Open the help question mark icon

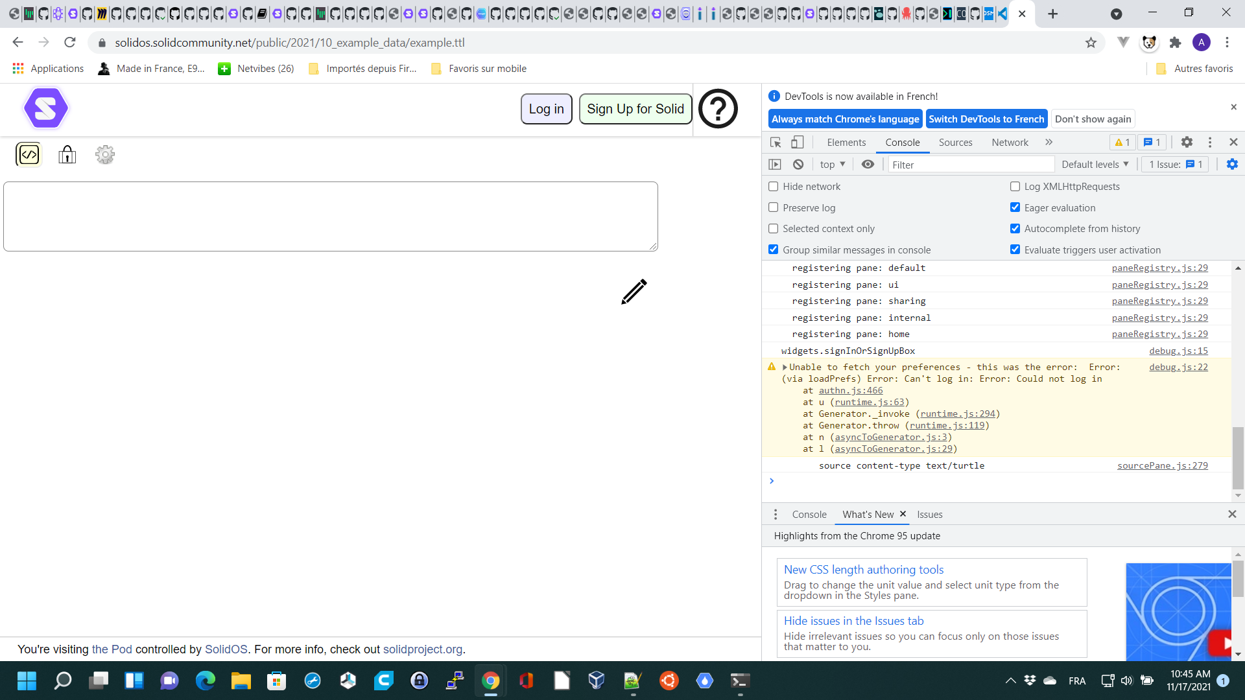click(x=718, y=108)
